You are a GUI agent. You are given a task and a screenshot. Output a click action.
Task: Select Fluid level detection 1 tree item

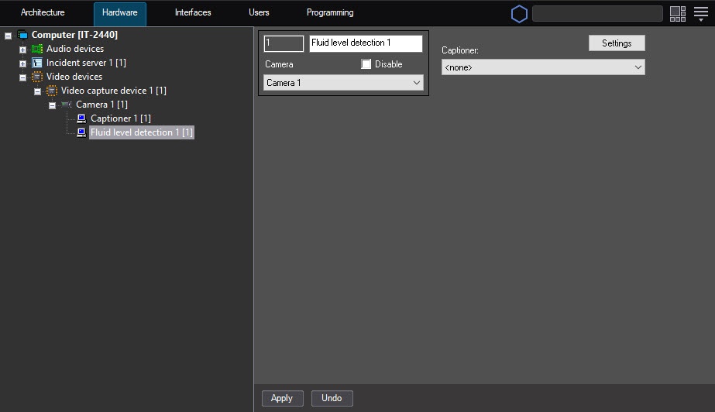(x=141, y=132)
